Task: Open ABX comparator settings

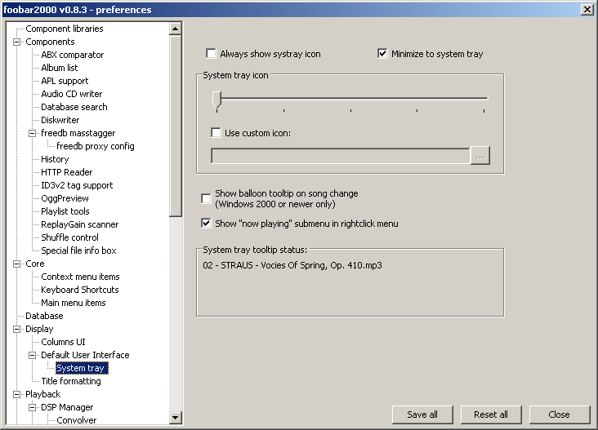Action: coord(73,55)
